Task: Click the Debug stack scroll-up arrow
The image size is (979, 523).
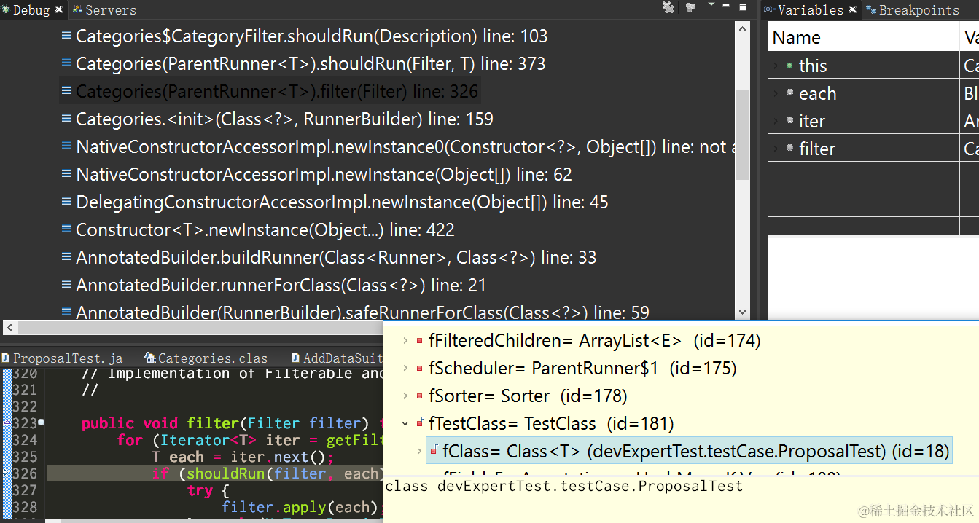Action: point(742,30)
